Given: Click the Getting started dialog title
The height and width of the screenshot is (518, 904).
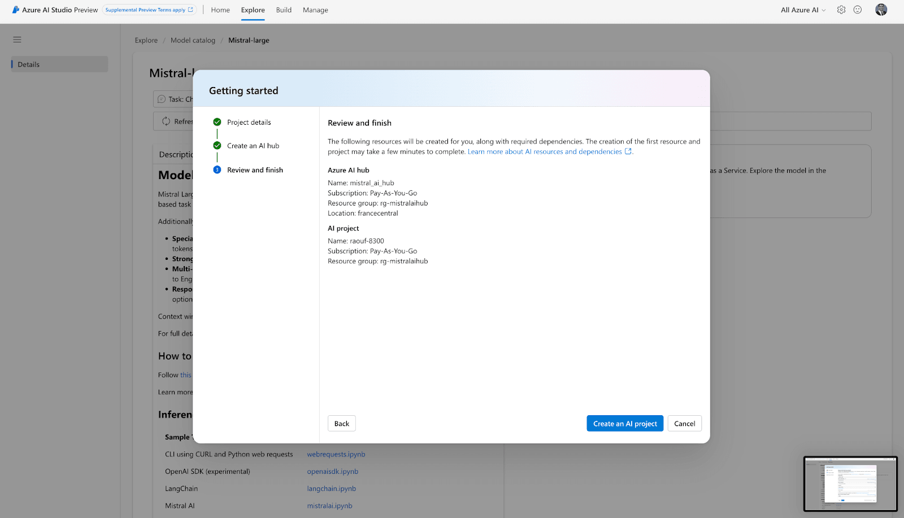Looking at the screenshot, I should 244,91.
